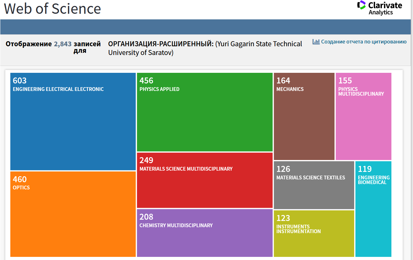Click the Yuri Gagarin State Technical University text
The height and width of the screenshot is (260, 413).
pyautogui.click(x=205, y=48)
